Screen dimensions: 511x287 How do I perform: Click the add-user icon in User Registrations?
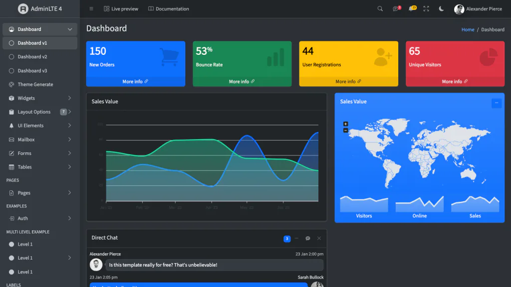(383, 57)
